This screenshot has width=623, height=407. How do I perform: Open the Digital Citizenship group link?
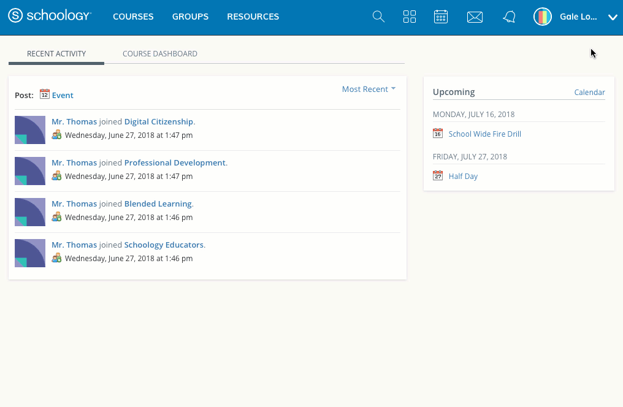tap(158, 122)
